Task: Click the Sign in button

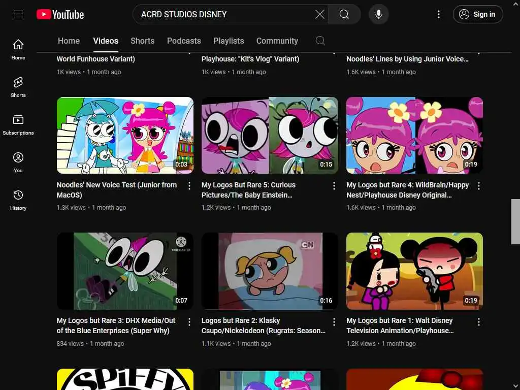Action: pyautogui.click(x=478, y=14)
